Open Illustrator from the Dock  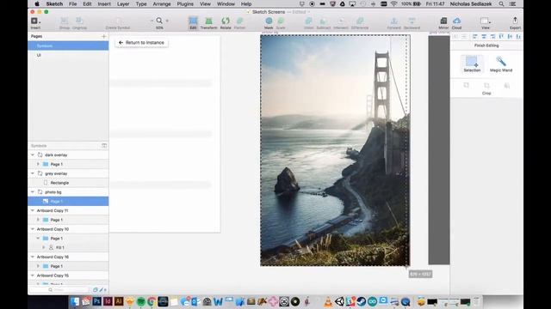pyautogui.click(x=119, y=301)
